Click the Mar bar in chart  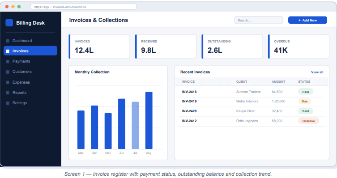click(81, 130)
